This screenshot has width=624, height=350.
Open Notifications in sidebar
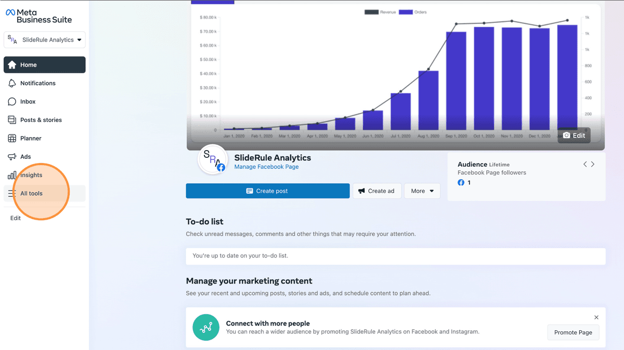point(45,83)
